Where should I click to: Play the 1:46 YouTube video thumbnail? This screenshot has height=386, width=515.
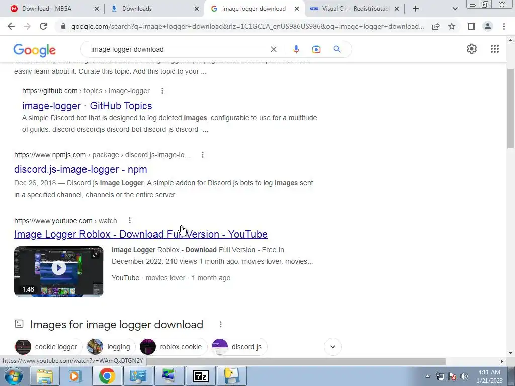58,271
